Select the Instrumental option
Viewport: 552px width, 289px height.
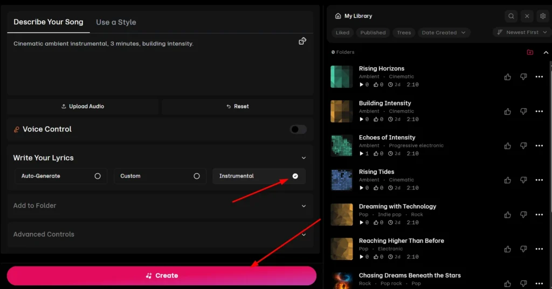259,176
